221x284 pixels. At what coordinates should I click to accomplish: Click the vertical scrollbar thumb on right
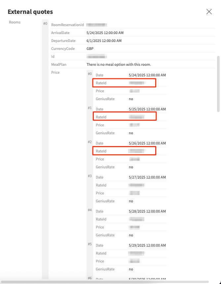(218, 84)
